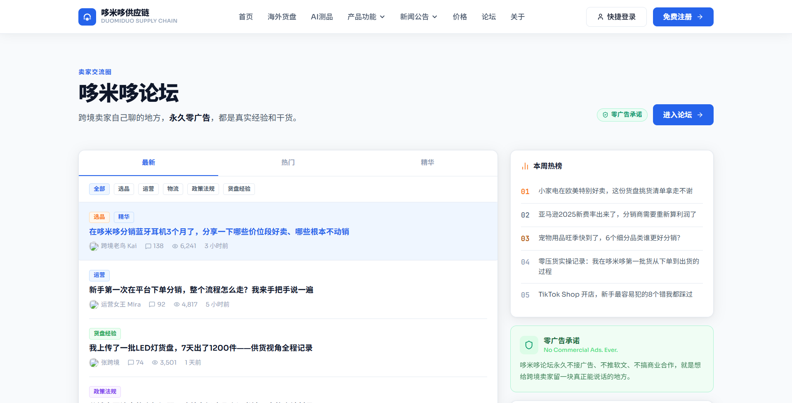Open hot post 05 about TikTok Shop 开店
The height and width of the screenshot is (403, 792).
[x=615, y=295]
